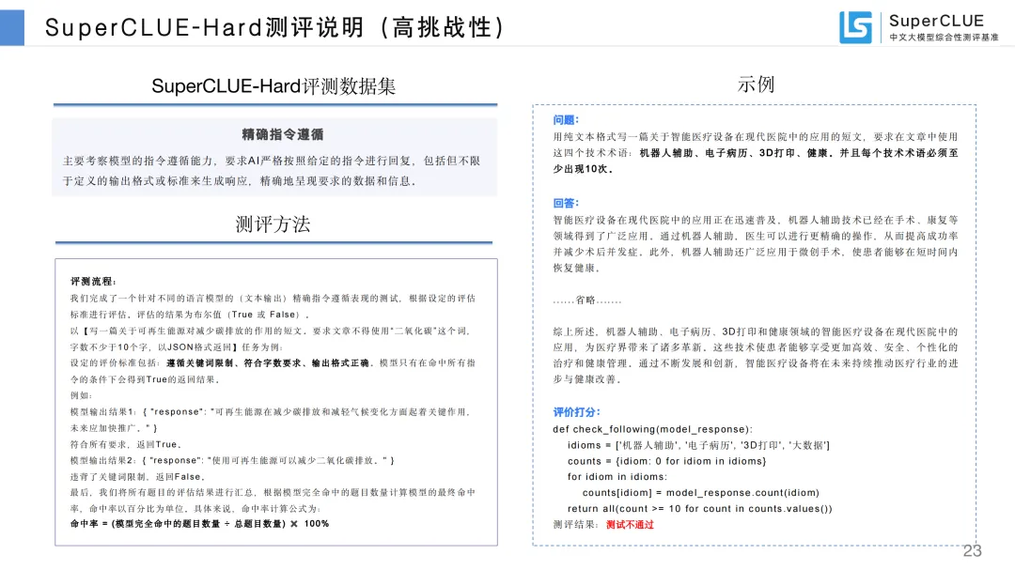Click the code line "counts = {idiom: 0 for idiom in idioms}"

[666, 461]
